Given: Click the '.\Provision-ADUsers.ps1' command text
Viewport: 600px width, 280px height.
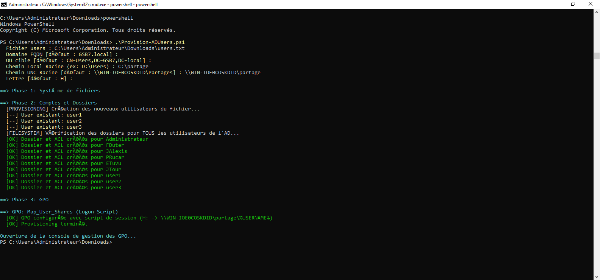Looking at the screenshot, I should click(150, 42).
